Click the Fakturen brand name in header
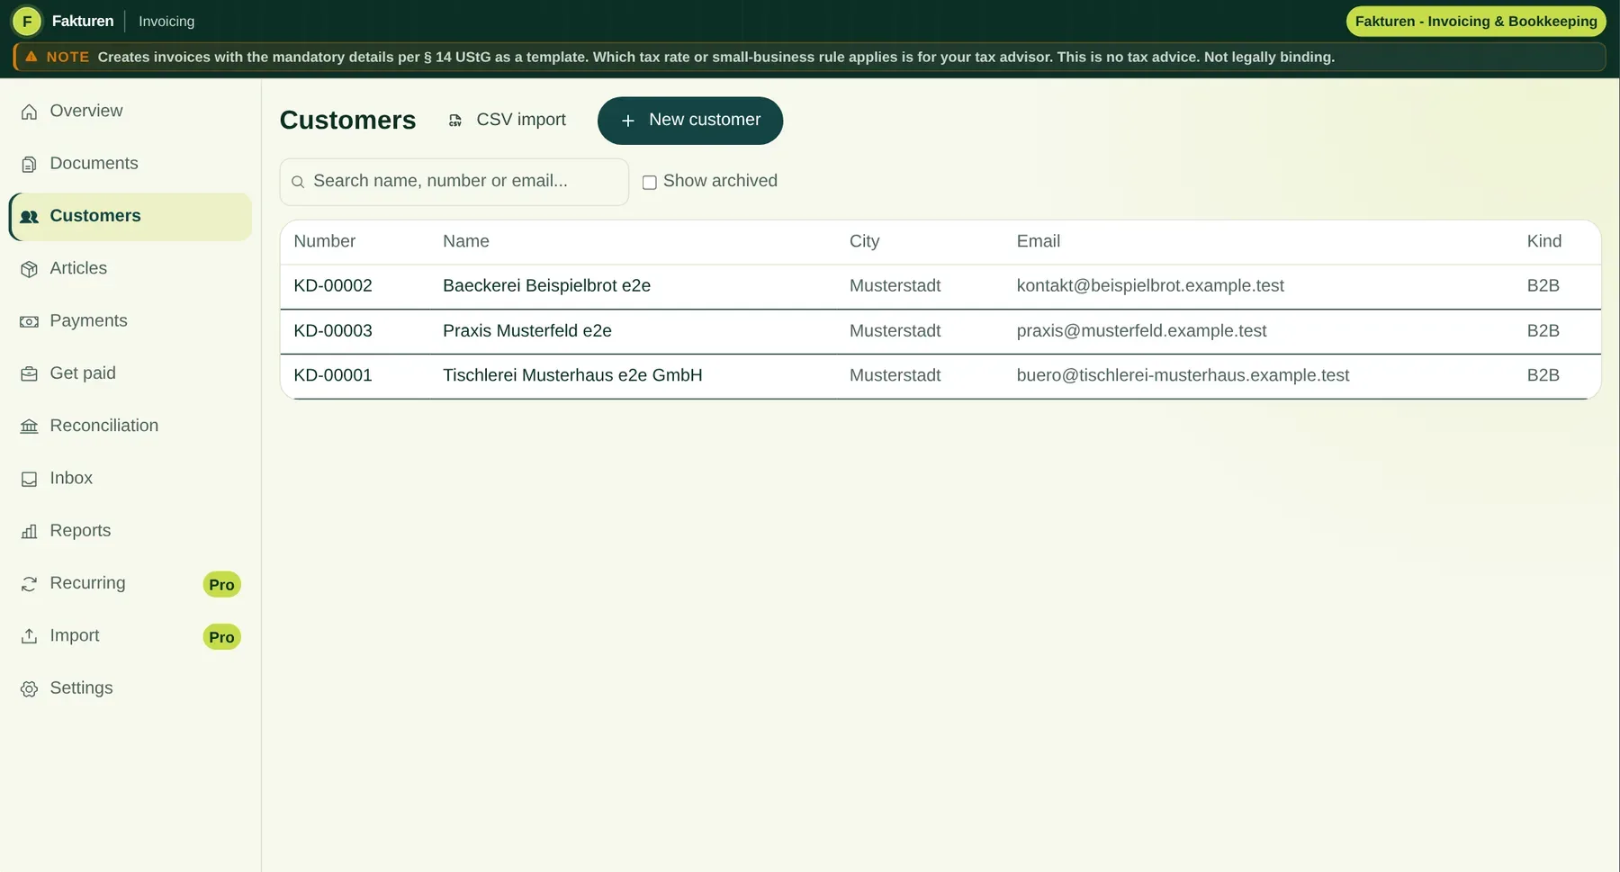1620x872 pixels. tap(83, 21)
